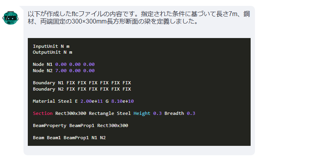Click the 'Rectangle' word in Section line
Viewport: 318px width, 158px height.
pyautogui.click(x=101, y=113)
